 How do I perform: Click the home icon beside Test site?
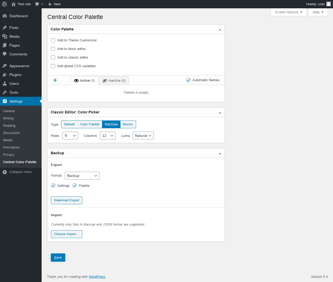pos(14,4)
